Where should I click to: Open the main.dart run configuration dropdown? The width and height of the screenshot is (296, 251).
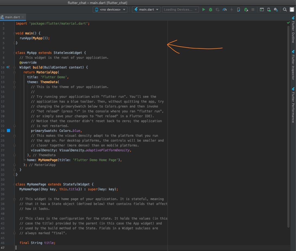point(146,9)
